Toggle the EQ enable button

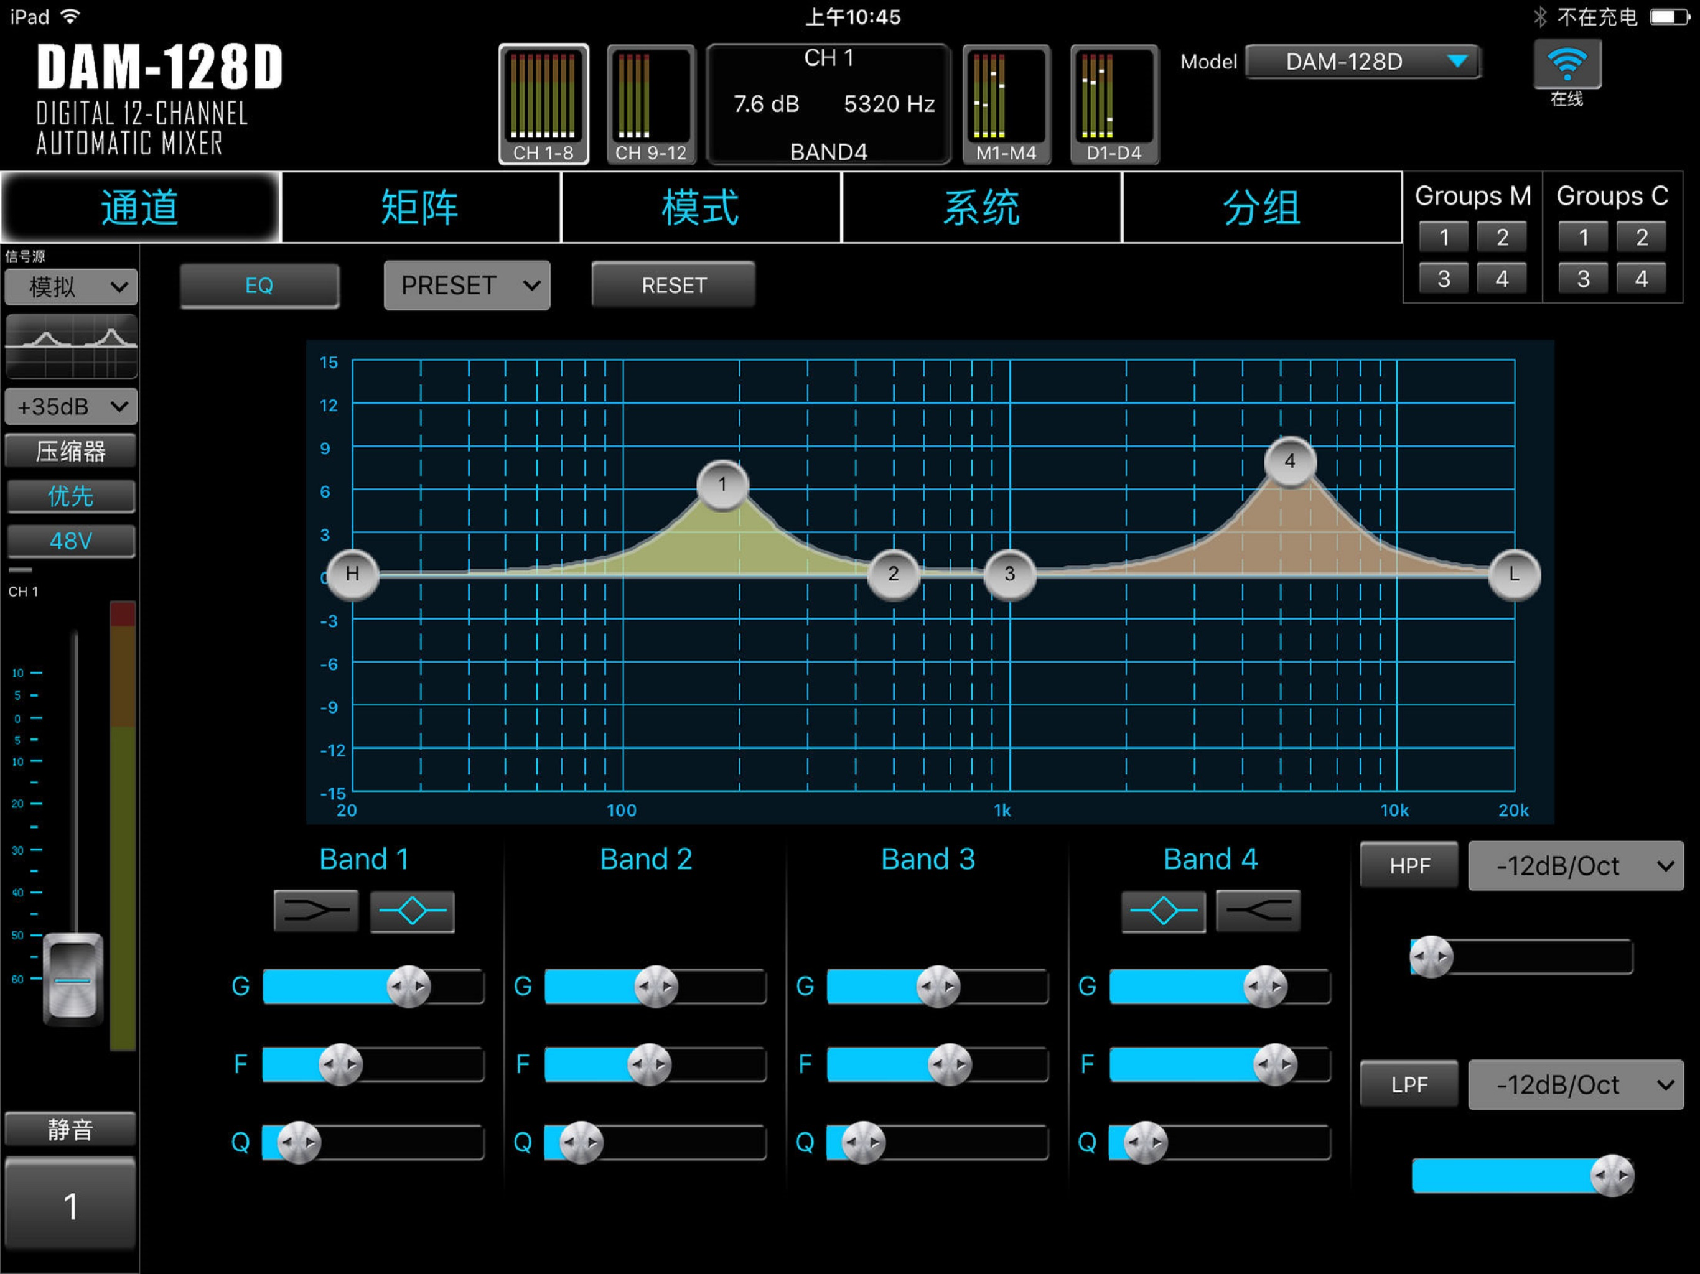pyautogui.click(x=259, y=286)
